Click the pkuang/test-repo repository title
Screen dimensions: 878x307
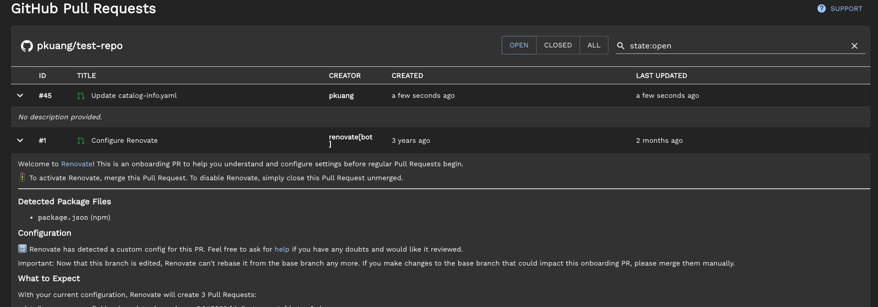pyautogui.click(x=80, y=46)
